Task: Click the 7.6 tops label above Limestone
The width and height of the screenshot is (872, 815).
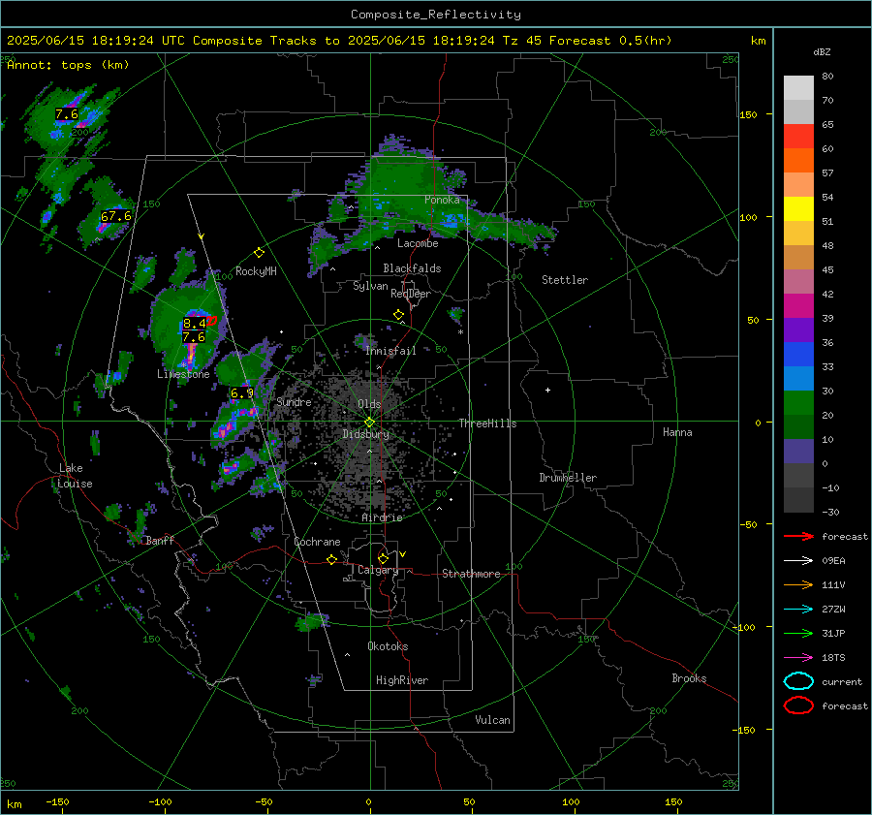Action: (194, 337)
